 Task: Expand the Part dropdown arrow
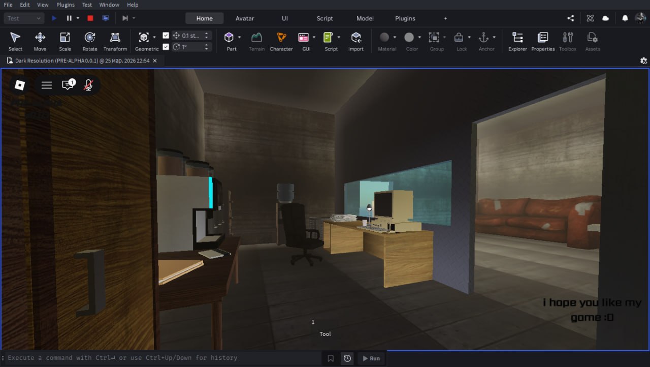(x=240, y=37)
